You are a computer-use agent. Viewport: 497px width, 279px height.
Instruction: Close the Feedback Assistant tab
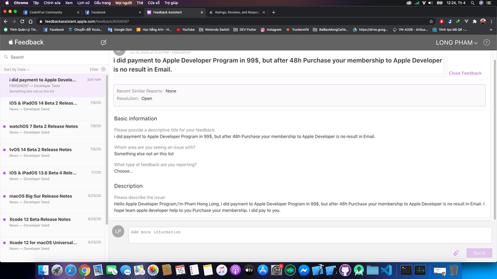(x=202, y=13)
